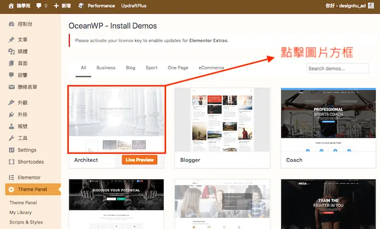Open the 聯絡表單 envelope icon

tap(11, 87)
